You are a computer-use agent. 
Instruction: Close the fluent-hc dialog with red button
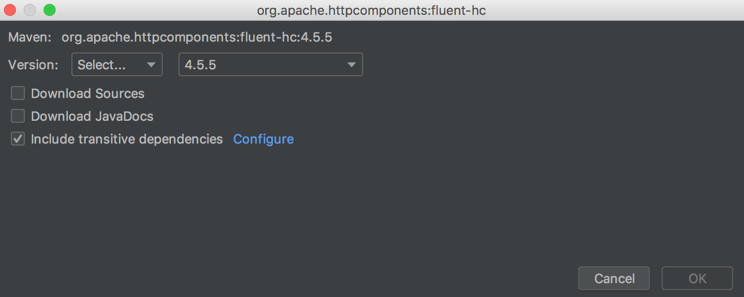[10, 10]
